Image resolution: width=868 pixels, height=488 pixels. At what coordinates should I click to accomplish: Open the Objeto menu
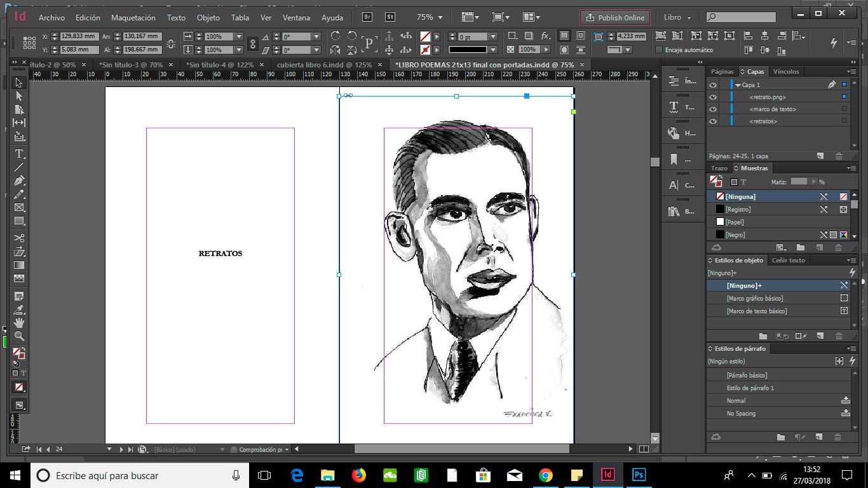pyautogui.click(x=208, y=18)
